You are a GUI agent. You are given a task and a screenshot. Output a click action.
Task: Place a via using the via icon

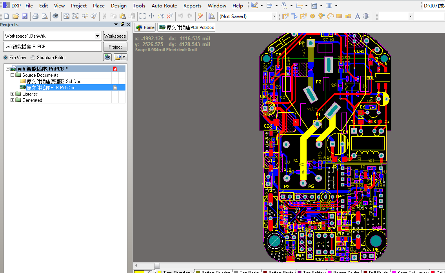point(321,16)
